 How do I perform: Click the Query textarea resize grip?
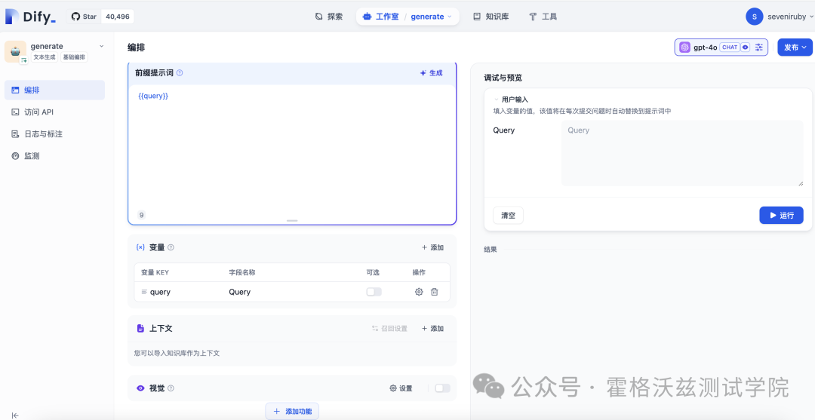click(801, 183)
